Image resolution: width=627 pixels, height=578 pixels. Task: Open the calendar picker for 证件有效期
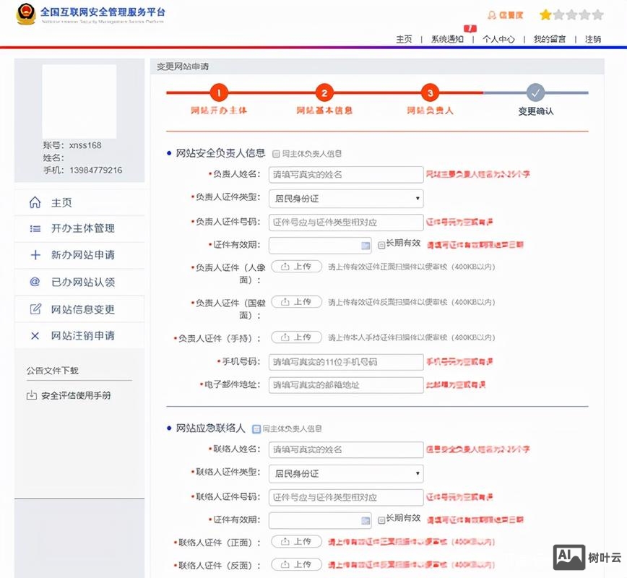coord(364,246)
